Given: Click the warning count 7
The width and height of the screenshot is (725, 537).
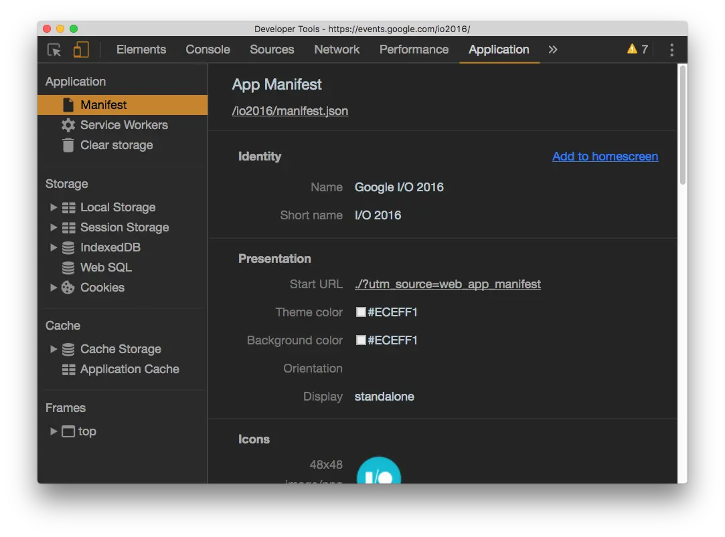Looking at the screenshot, I should tap(645, 49).
